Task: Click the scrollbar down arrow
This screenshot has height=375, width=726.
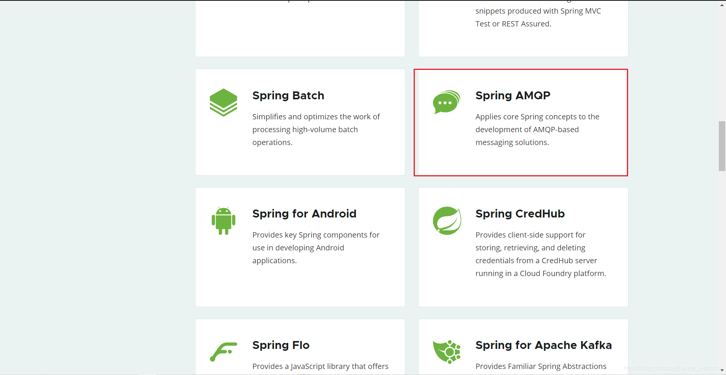Action: click(x=722, y=370)
